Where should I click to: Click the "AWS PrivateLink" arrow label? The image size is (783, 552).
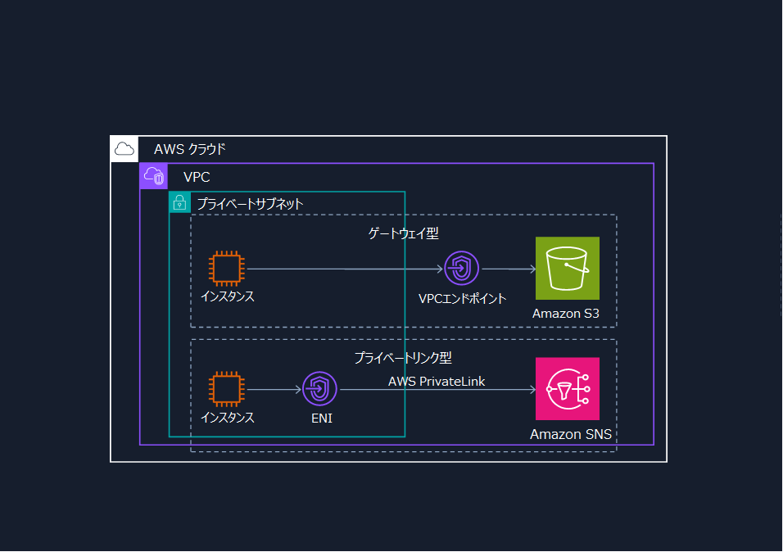[437, 382]
